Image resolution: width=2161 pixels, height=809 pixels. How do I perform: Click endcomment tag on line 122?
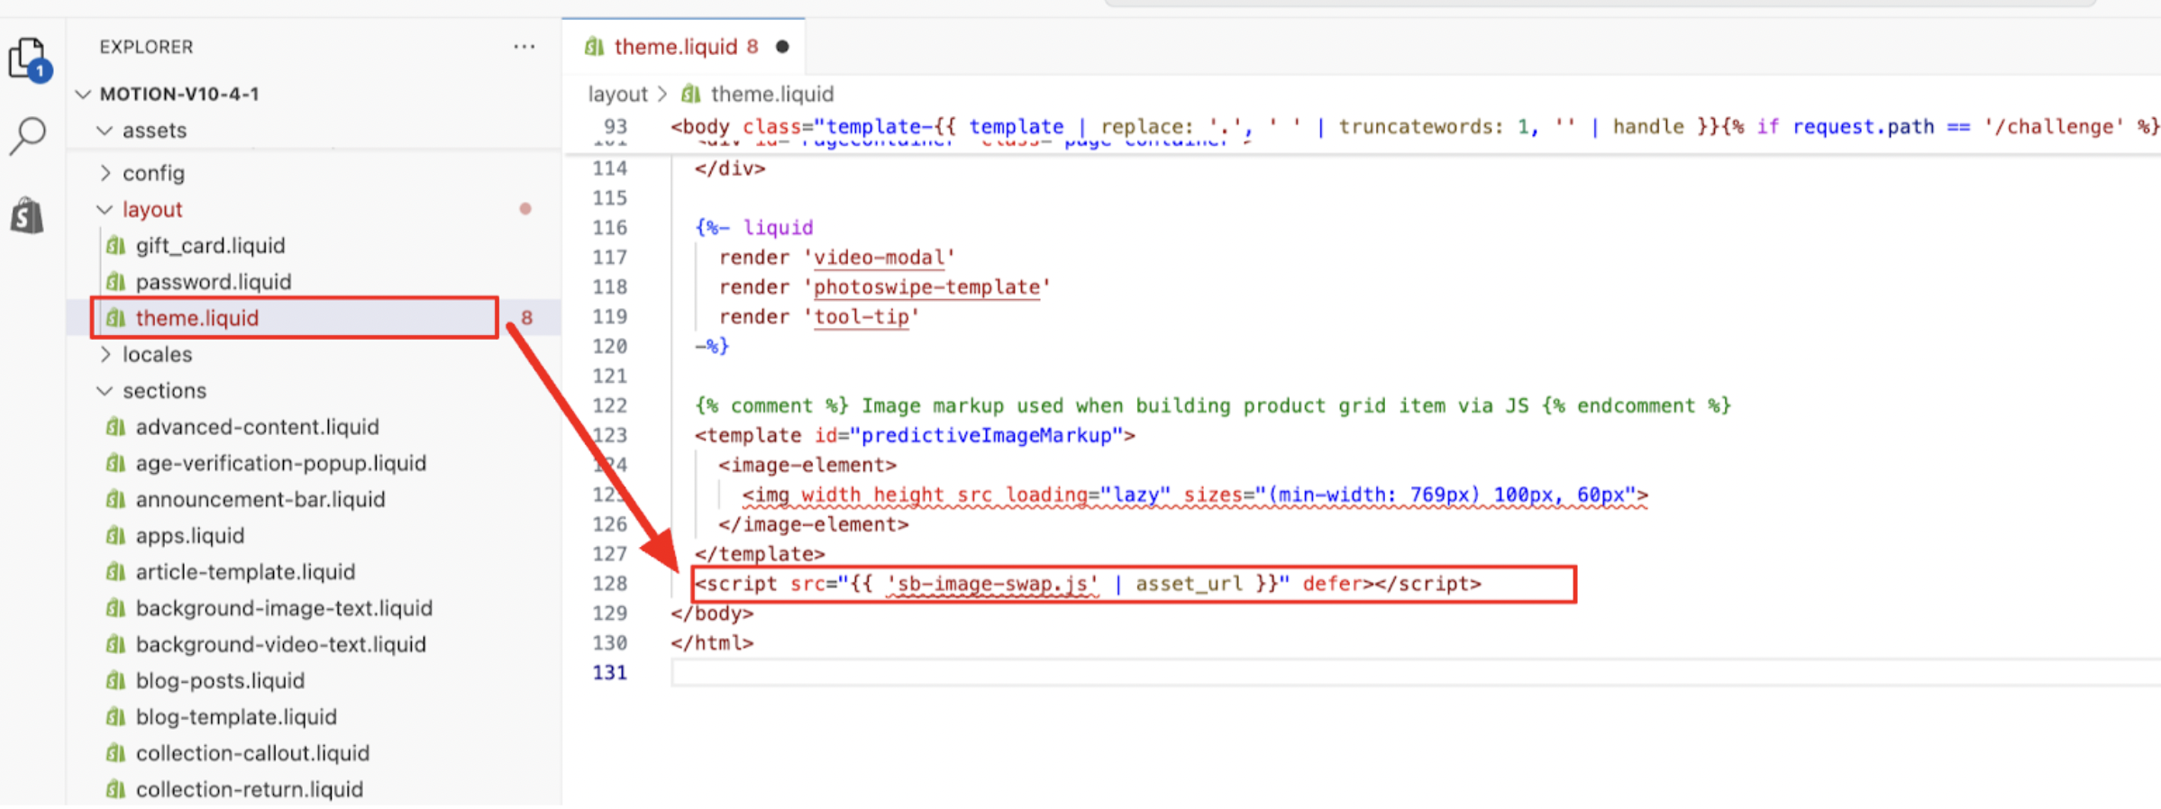click(x=1637, y=405)
